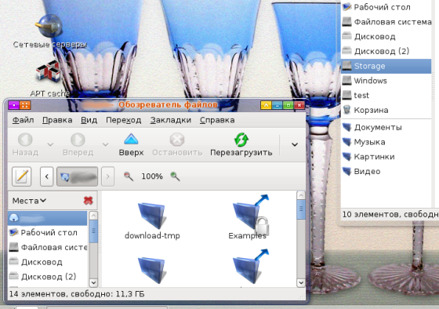The width and height of the screenshot is (439, 309).
Task: Select Рабочий стол in the back window
Action: 386,7
